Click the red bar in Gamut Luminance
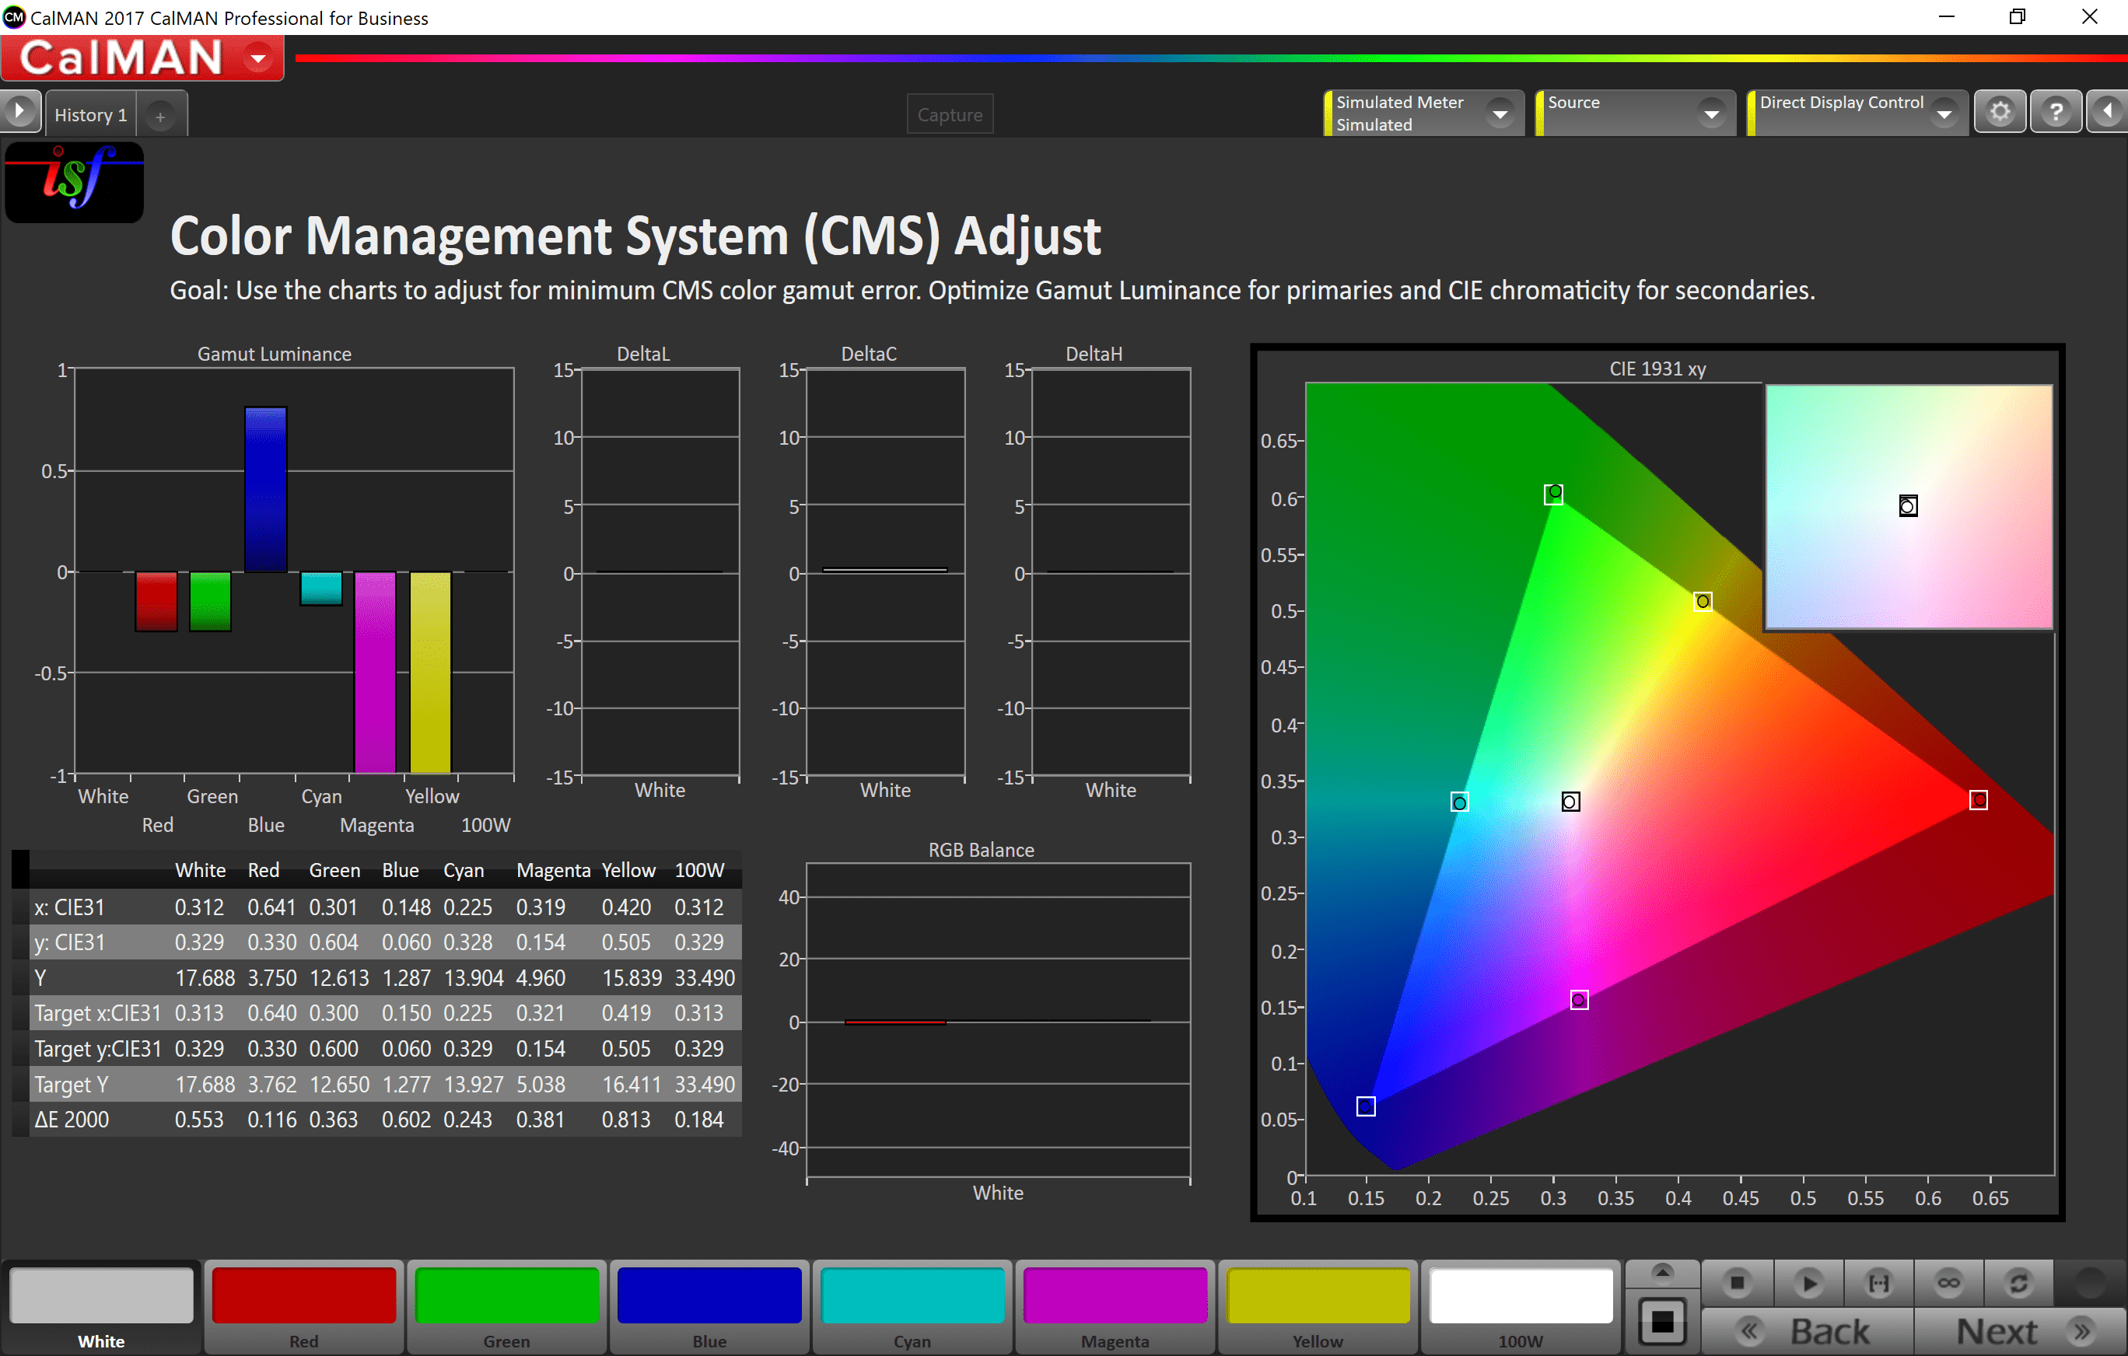 (156, 602)
